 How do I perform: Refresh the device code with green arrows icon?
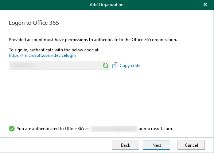coord(105,66)
